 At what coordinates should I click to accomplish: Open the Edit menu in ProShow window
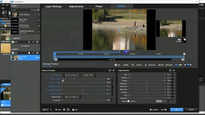coord(7,5)
